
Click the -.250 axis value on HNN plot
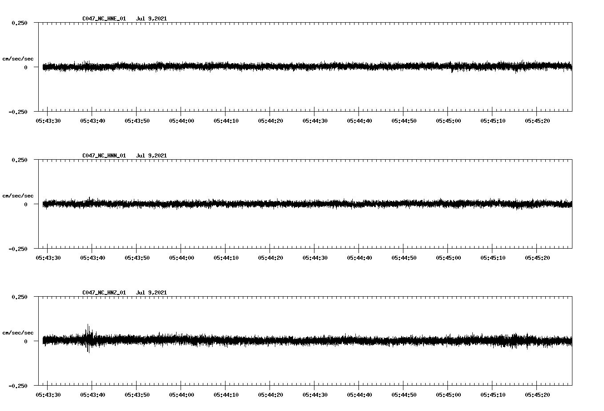coord(18,249)
